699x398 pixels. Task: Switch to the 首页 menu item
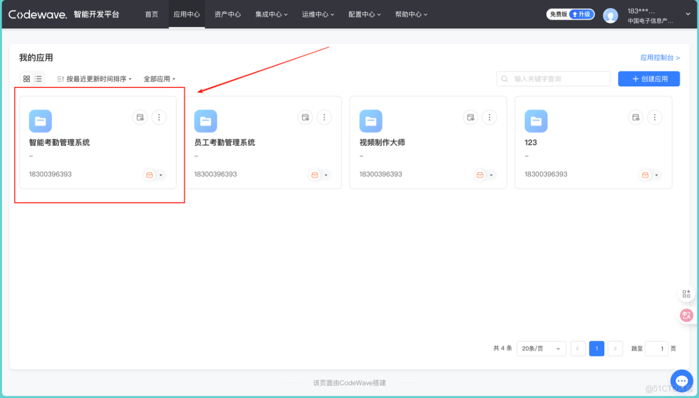(151, 14)
